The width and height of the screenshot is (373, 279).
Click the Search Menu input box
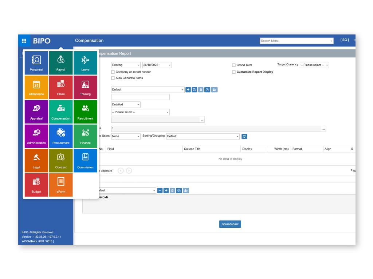click(295, 41)
